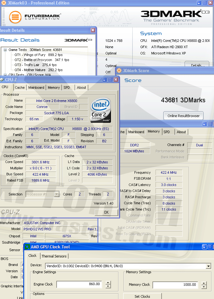Image resolution: width=214 pixels, height=299 pixels.
Task: Click the Dual channels value
Action: (200, 145)
